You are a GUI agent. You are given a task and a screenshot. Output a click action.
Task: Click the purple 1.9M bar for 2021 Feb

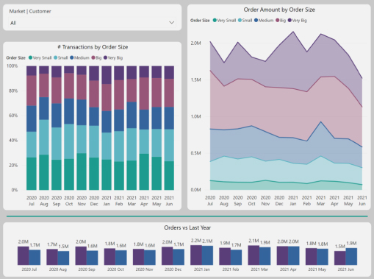tap(225, 256)
